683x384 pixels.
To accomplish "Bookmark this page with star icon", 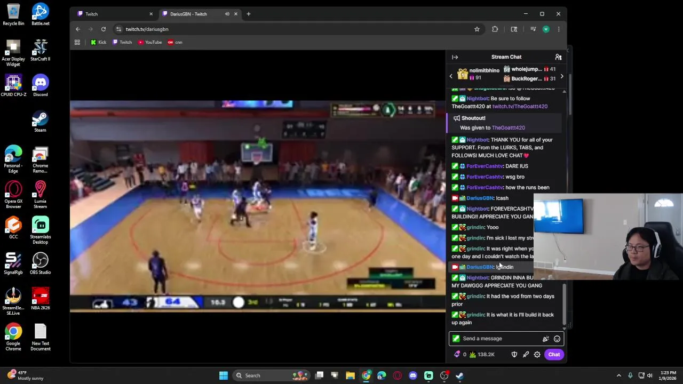I will coord(477,29).
